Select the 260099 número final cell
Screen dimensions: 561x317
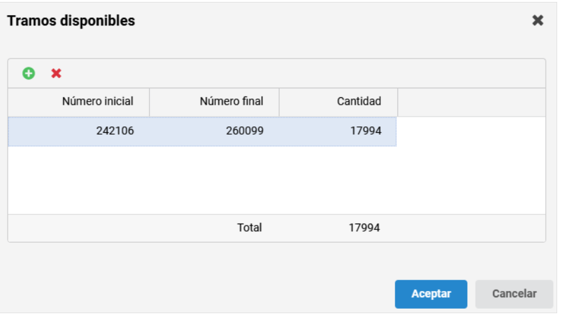point(215,131)
